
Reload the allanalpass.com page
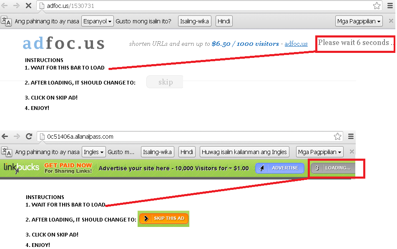click(x=29, y=137)
